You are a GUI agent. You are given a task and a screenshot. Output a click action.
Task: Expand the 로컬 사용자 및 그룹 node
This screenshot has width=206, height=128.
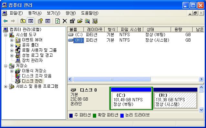[x=12, y=50]
